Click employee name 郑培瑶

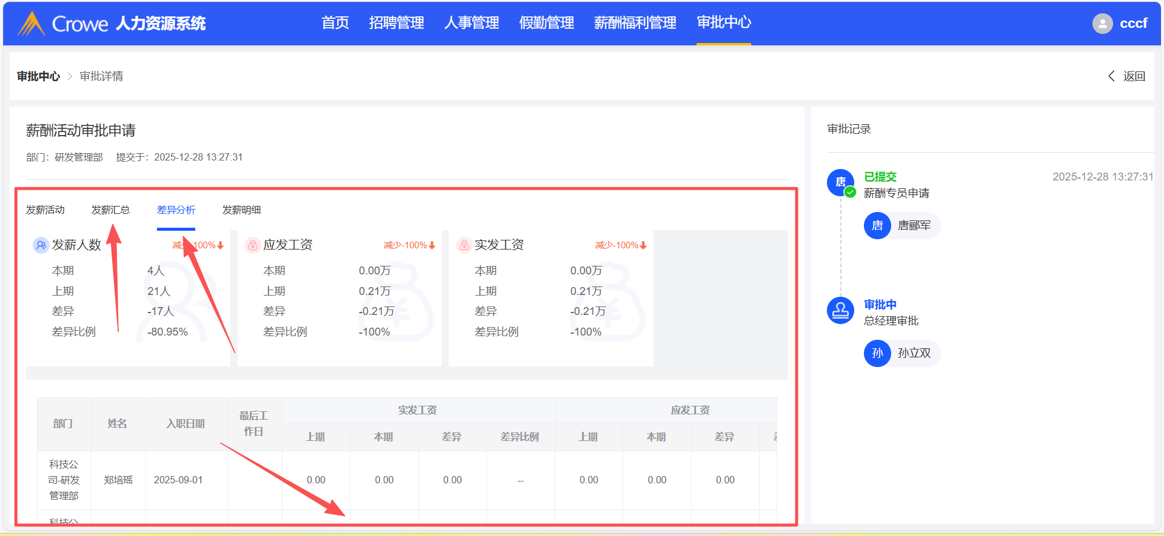[x=118, y=480]
